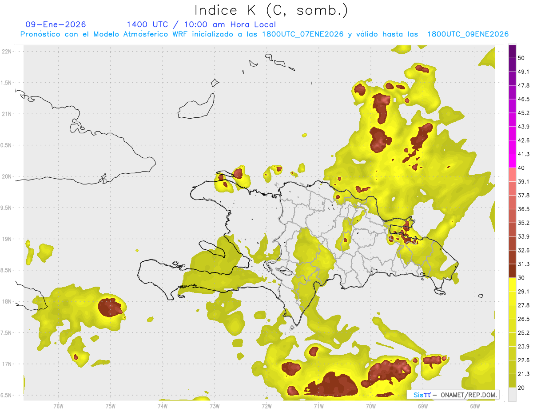The width and height of the screenshot is (533, 412).
Task: Pick the legend value "42.6"
Action: click(x=524, y=140)
